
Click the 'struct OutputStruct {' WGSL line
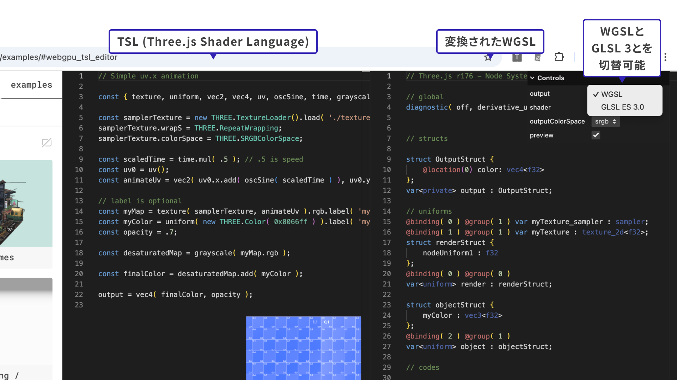(450, 159)
